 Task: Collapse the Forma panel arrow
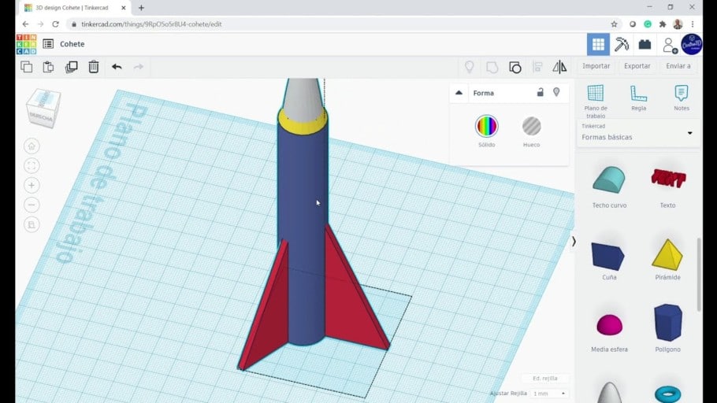pyautogui.click(x=459, y=93)
